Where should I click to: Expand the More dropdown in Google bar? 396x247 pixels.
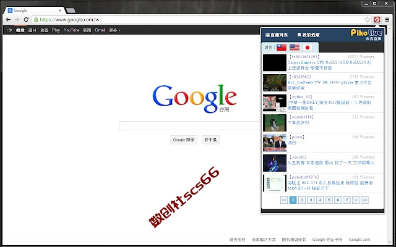pos(114,30)
